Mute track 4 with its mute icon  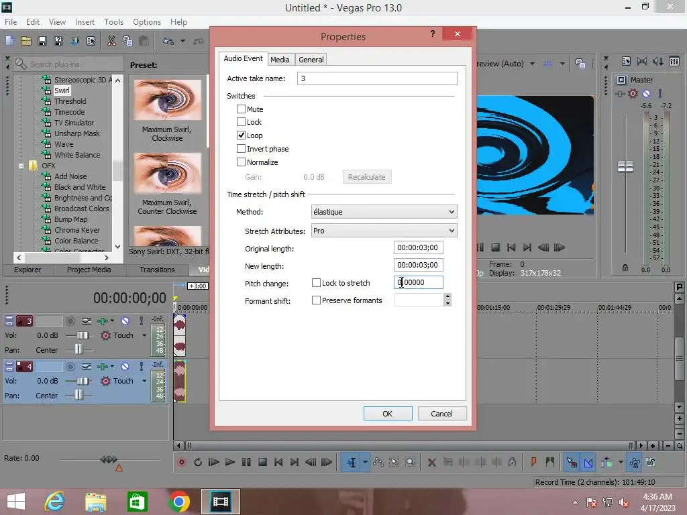point(125,367)
